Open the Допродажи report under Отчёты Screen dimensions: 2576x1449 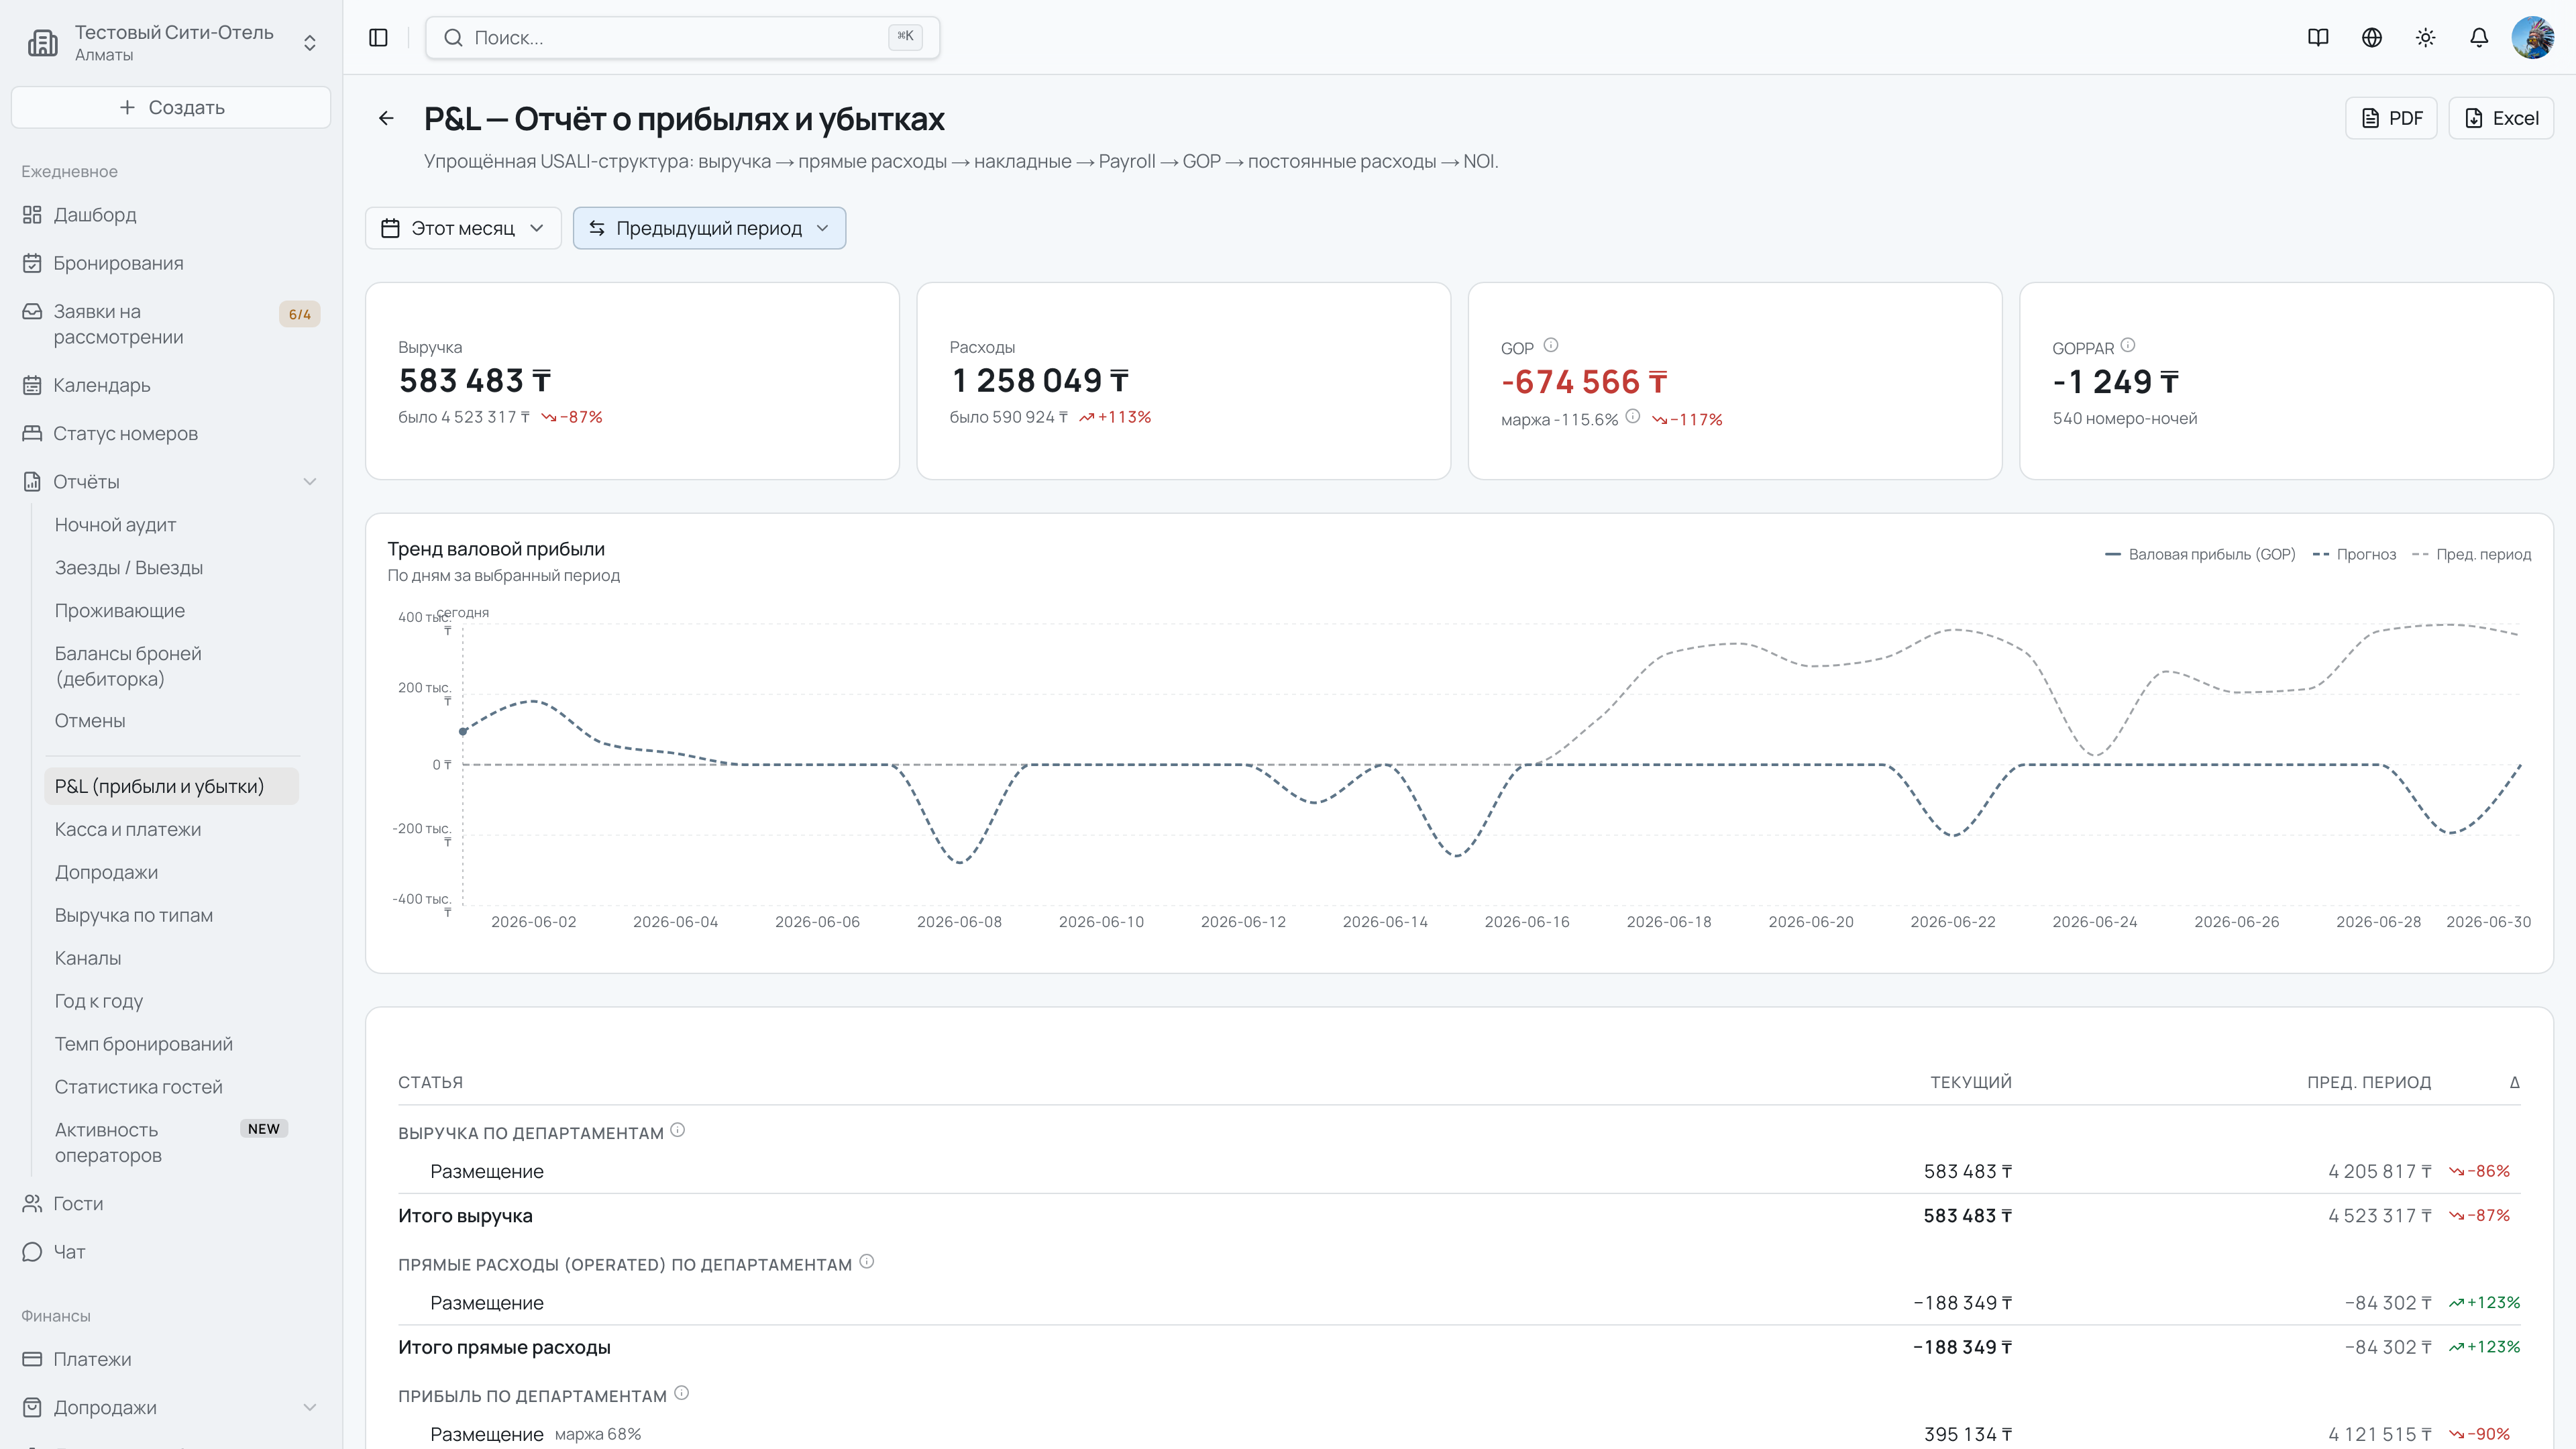pos(171,872)
